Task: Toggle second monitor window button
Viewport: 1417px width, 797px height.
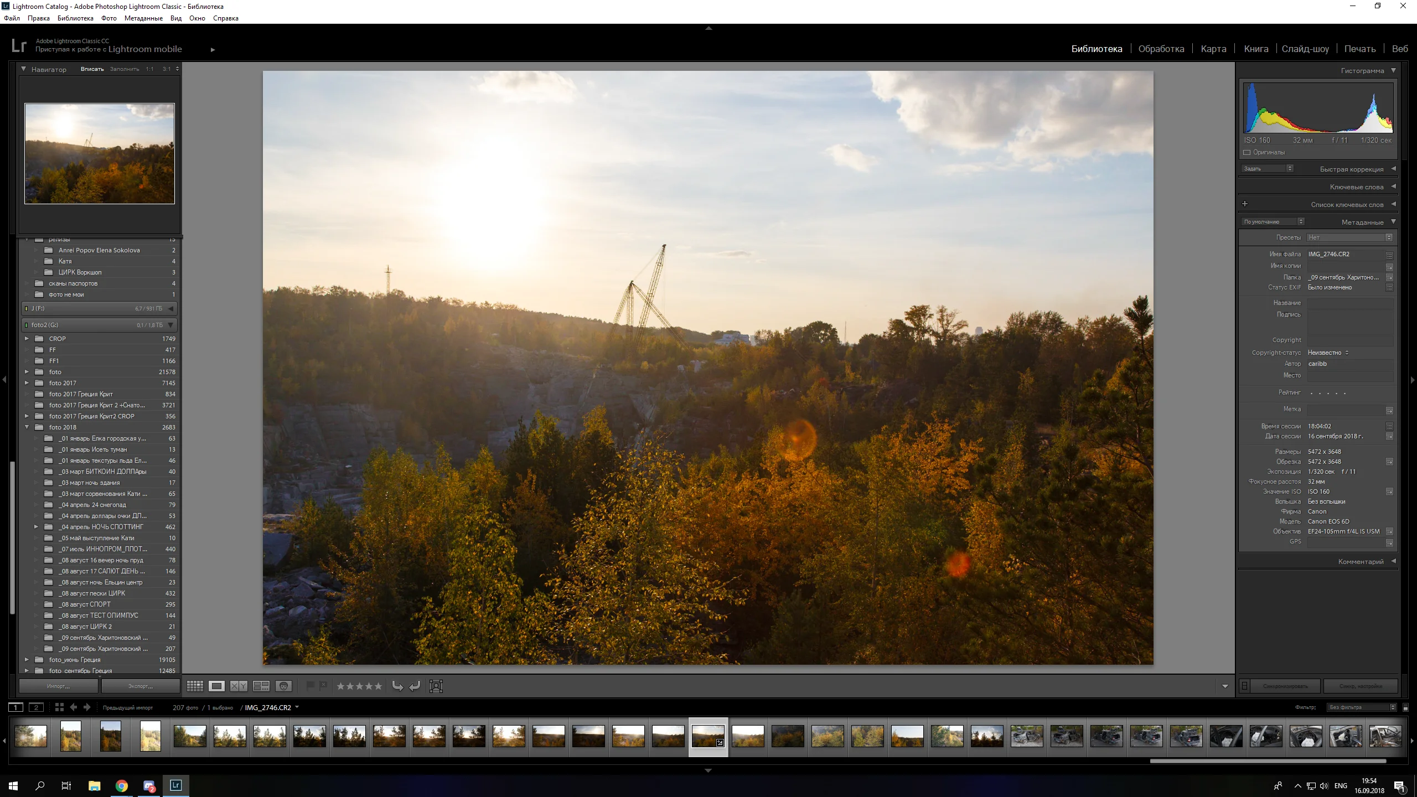Action: click(x=36, y=707)
